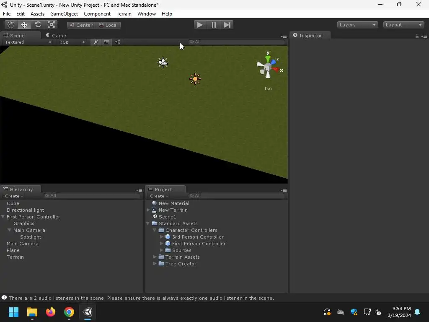Open the Help menu

(x=167, y=14)
